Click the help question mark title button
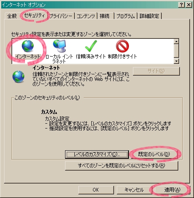Screen dimensions: 194x198 pos(181,5)
